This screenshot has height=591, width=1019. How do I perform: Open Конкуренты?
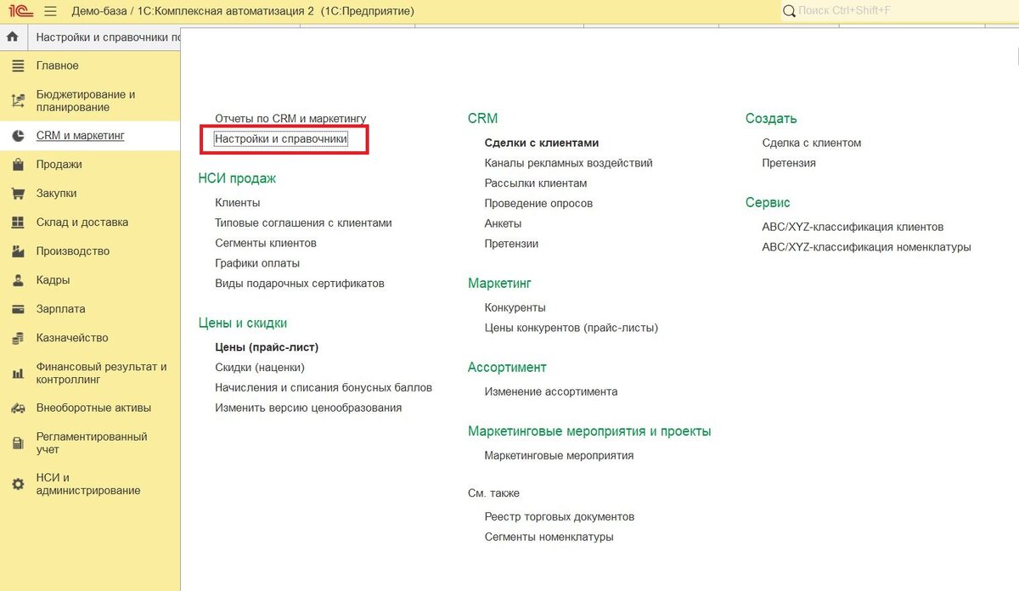515,307
